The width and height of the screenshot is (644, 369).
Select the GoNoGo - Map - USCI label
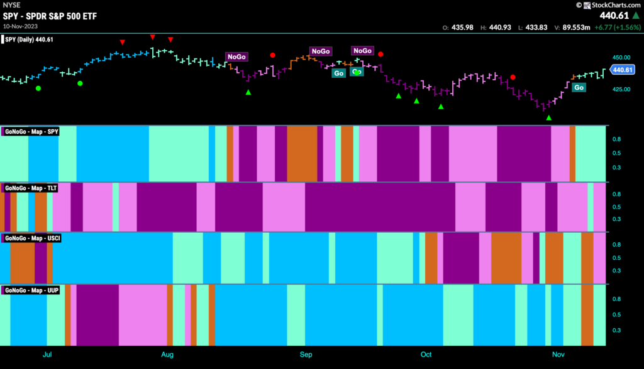point(33,238)
